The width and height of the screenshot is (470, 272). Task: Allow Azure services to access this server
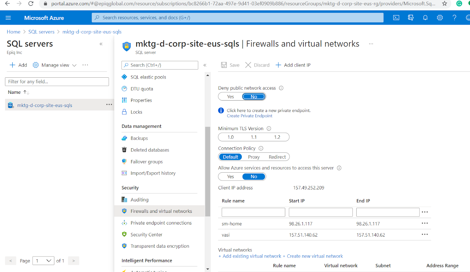tap(230, 176)
